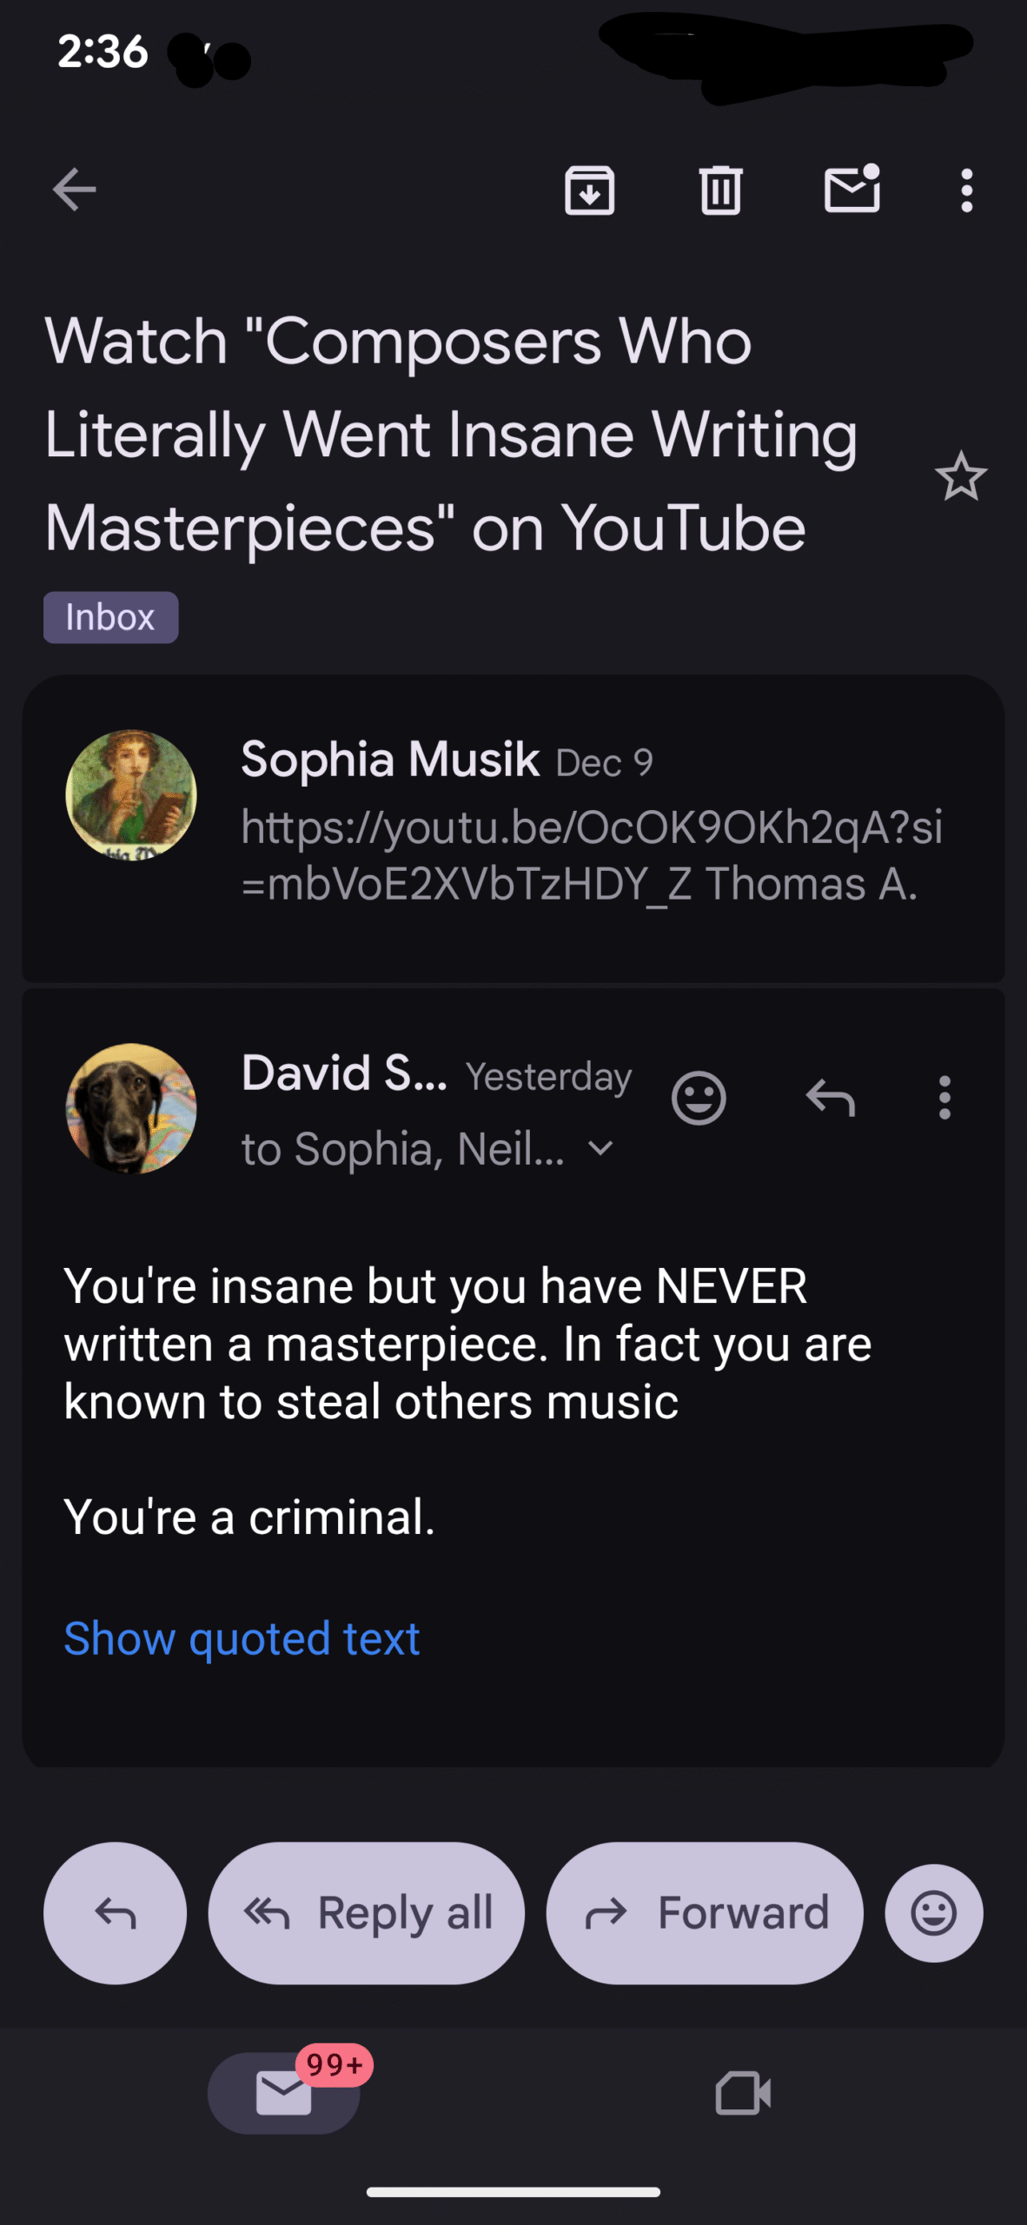Tap the Inbox label chip
The height and width of the screenshot is (2225, 1027).
pos(111,617)
